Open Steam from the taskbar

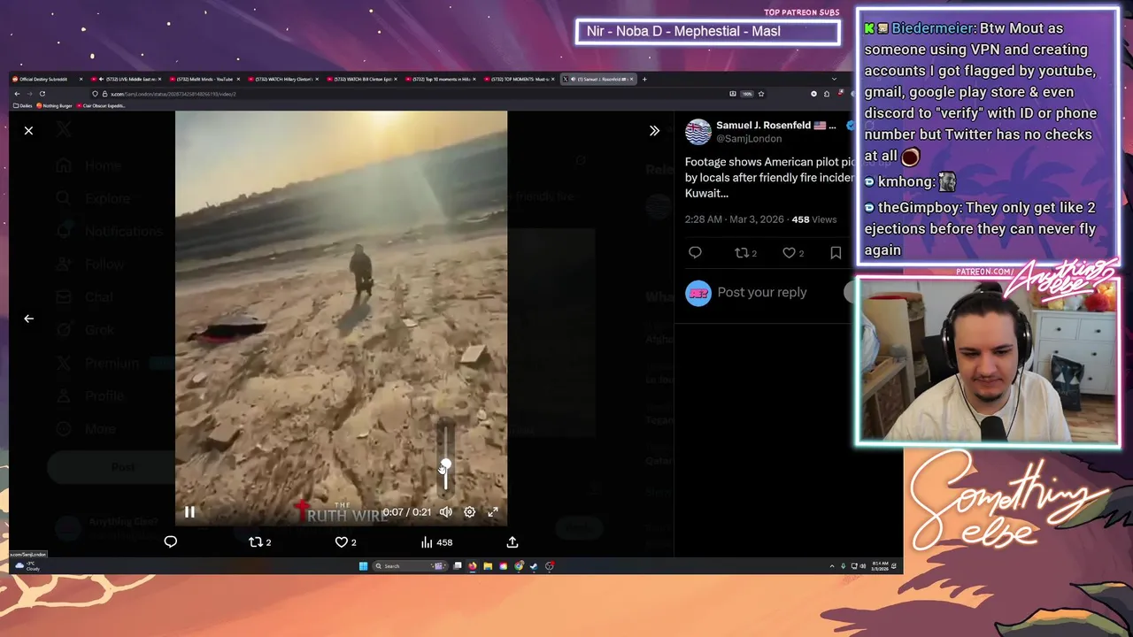click(533, 566)
